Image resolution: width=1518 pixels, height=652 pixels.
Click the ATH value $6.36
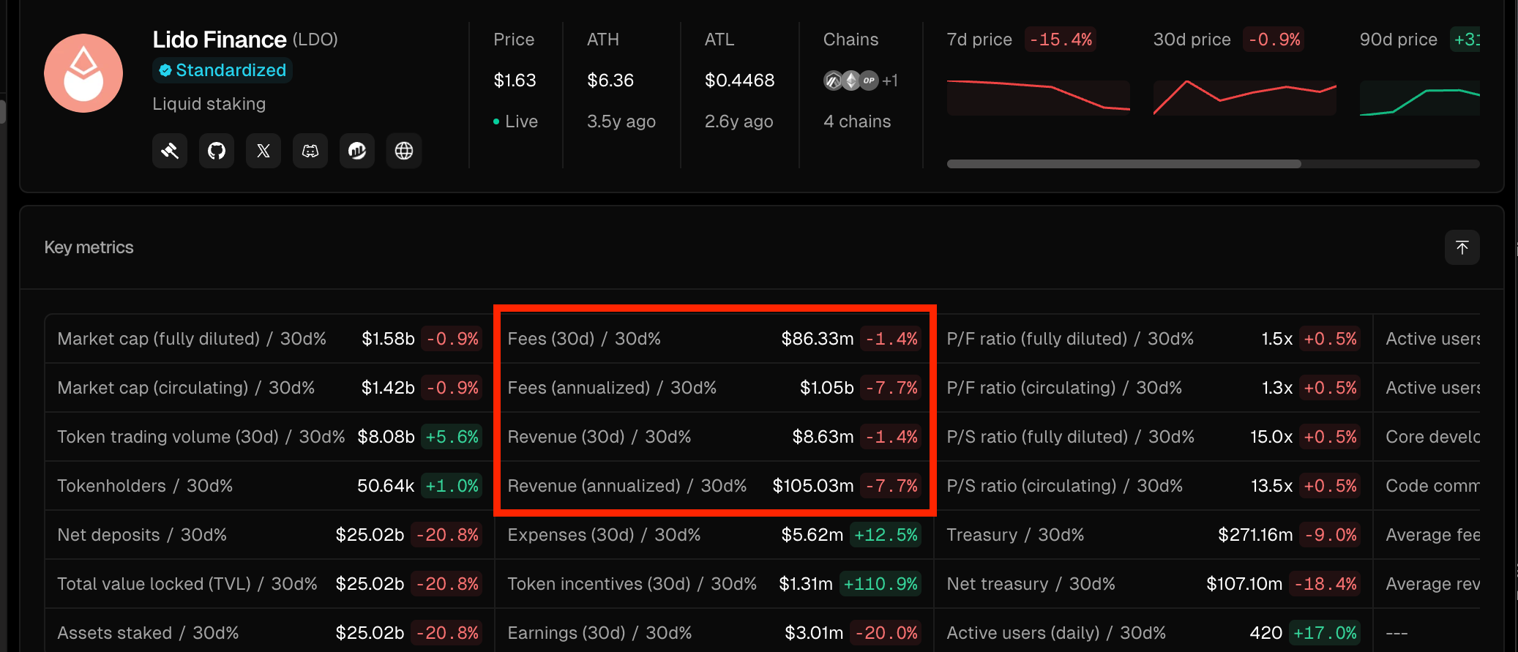coord(610,80)
